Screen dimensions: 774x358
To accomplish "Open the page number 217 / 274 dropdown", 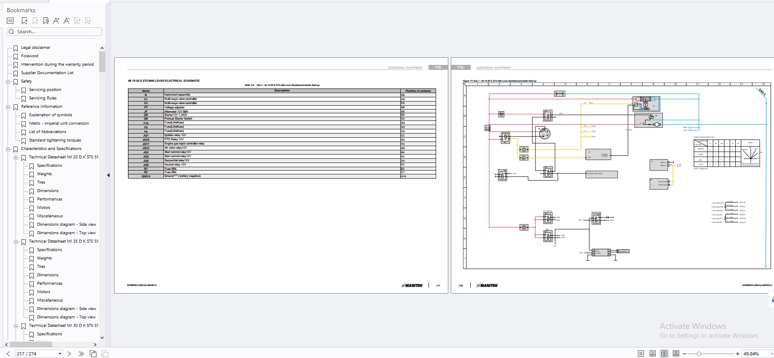I will pyautogui.click(x=60, y=354).
